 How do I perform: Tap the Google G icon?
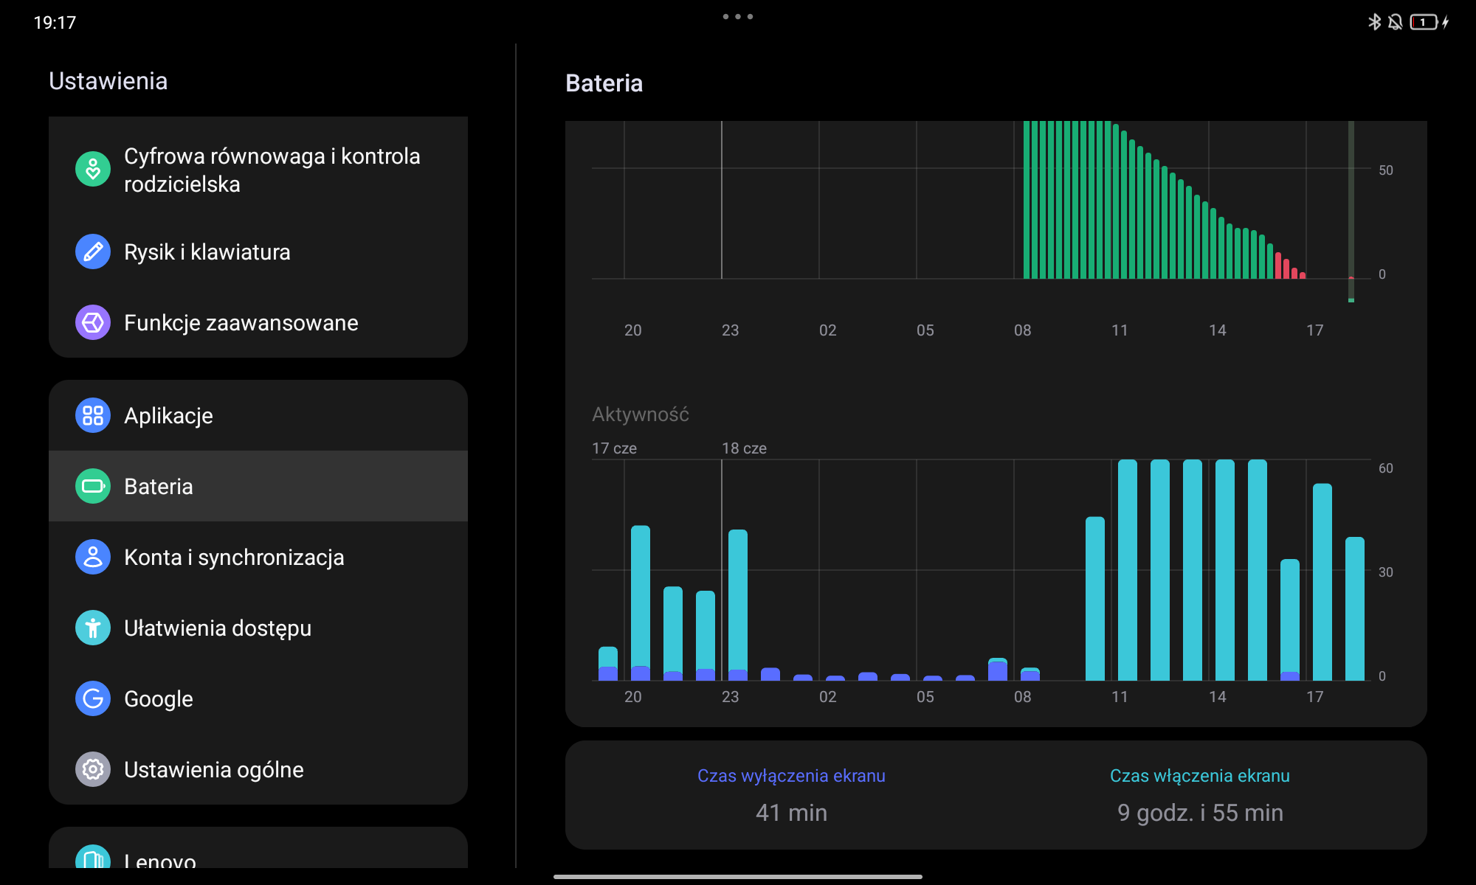coord(93,698)
